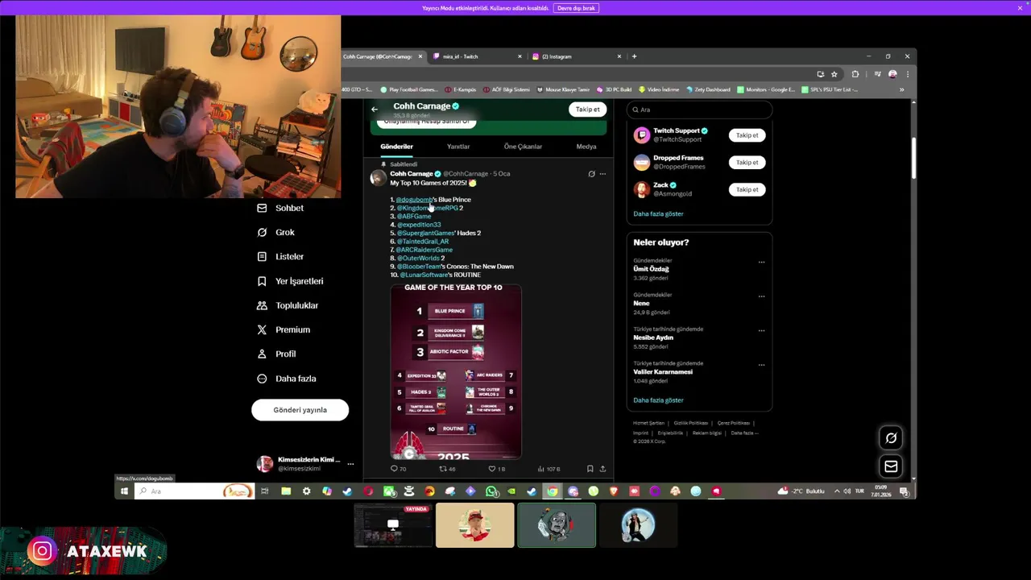Open the @expedition33 mention link
The width and height of the screenshot is (1031, 580).
click(419, 225)
